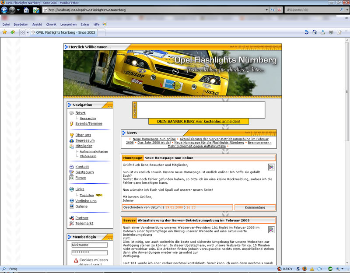Open the Newsarchiv sub-link
This screenshot has width=350, height=273.
point(88,118)
